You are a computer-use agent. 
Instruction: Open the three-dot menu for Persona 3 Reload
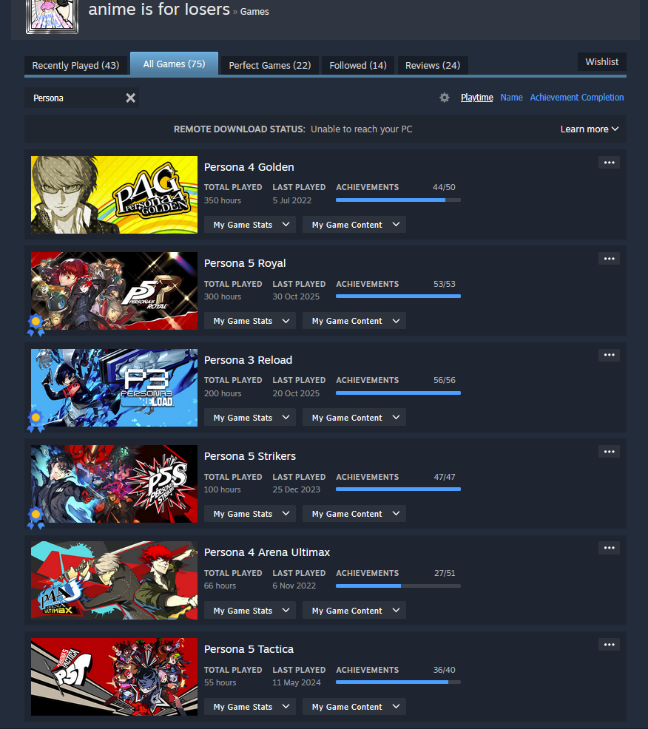coord(609,355)
